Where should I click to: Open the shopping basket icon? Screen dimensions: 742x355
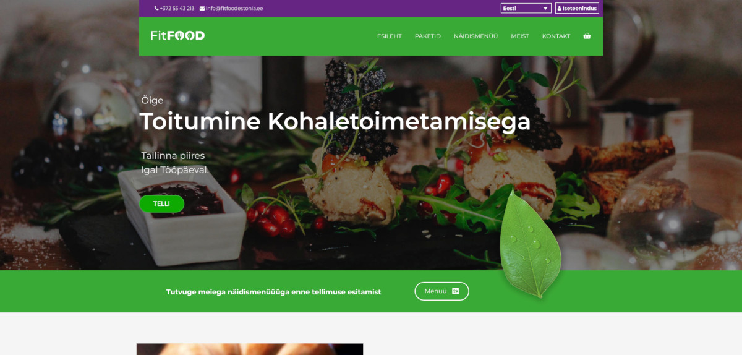[x=587, y=36]
